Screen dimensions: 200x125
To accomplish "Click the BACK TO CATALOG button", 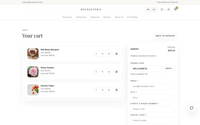I will [x=165, y=36].
